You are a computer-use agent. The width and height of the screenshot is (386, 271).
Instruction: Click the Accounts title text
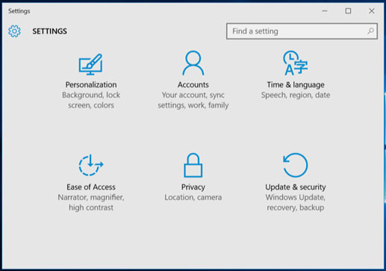click(193, 84)
